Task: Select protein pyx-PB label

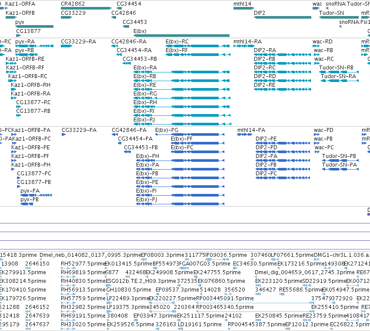Action: (x=30, y=200)
